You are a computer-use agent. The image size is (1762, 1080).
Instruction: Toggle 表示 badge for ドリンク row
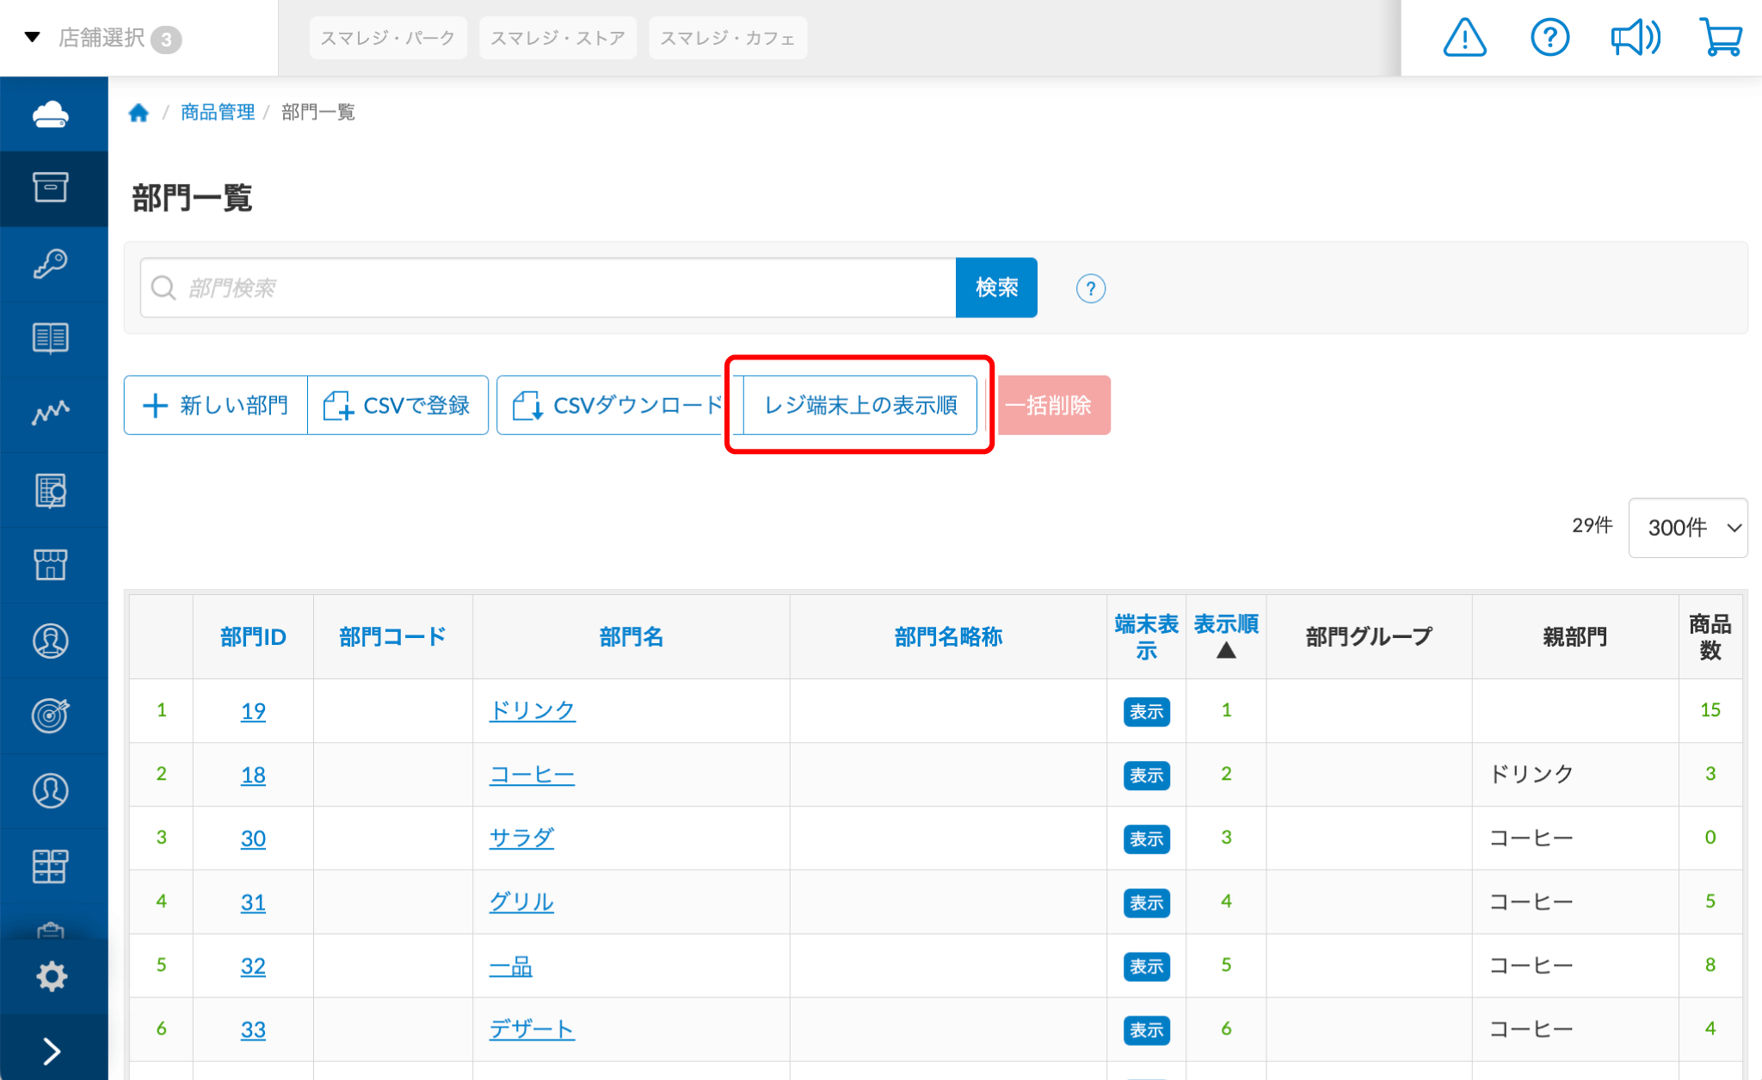[1146, 712]
